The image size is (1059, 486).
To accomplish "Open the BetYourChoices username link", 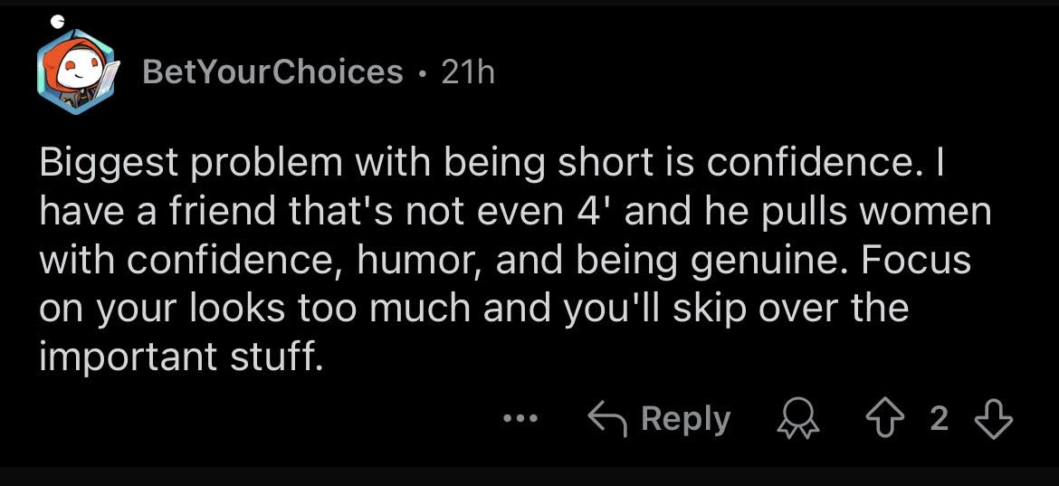I will click(x=272, y=71).
